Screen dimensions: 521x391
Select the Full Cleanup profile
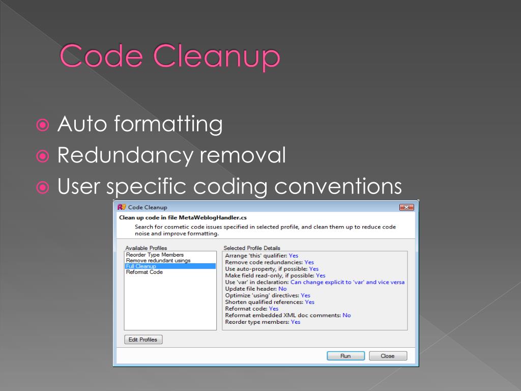coord(170,266)
